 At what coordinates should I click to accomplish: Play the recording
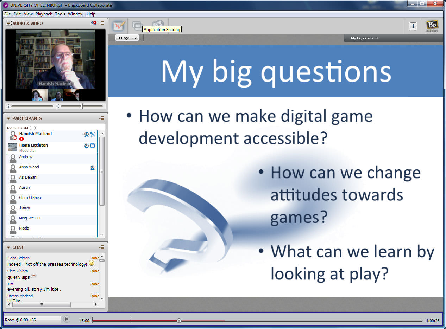(x=67, y=319)
